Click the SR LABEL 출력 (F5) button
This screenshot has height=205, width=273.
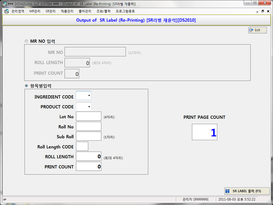(247, 191)
